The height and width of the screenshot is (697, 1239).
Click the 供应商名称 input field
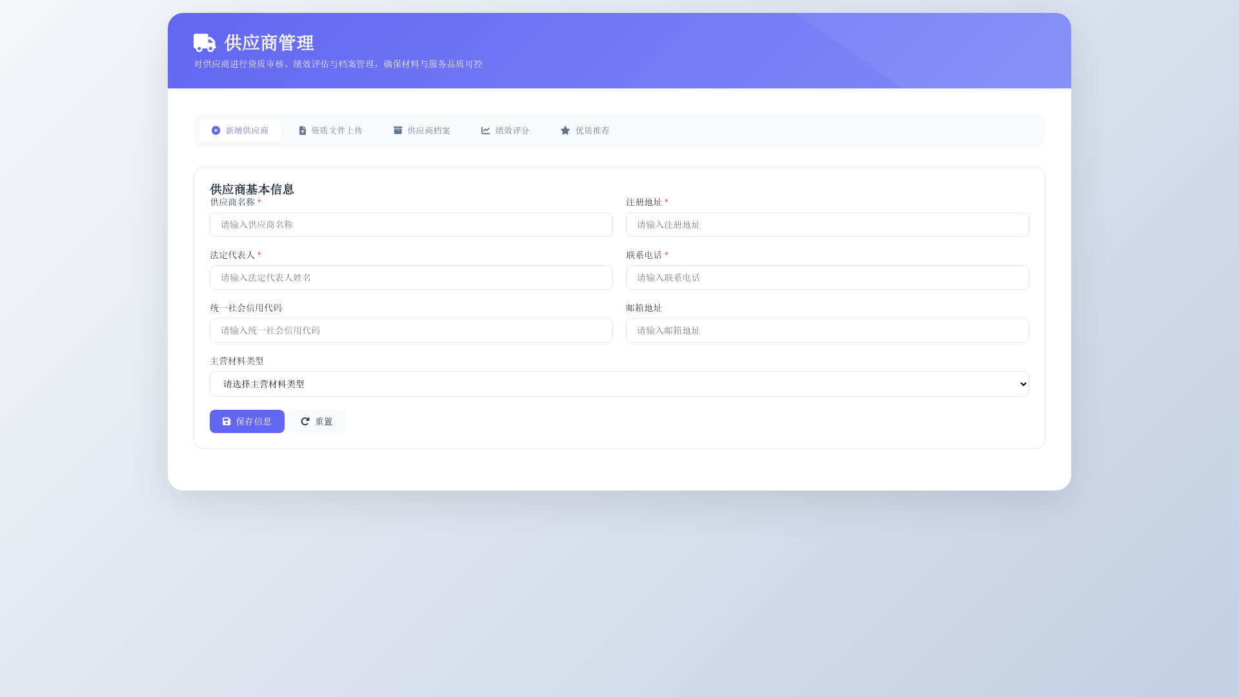411,225
